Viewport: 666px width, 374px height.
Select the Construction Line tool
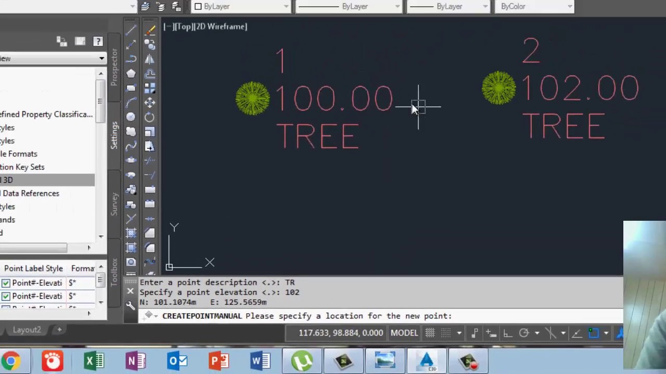click(x=131, y=45)
